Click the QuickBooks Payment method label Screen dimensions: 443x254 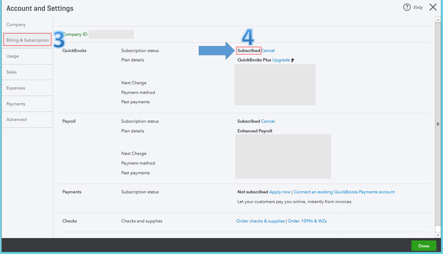(x=138, y=92)
